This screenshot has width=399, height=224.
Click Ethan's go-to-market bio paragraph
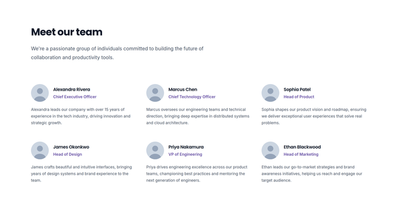312,174
